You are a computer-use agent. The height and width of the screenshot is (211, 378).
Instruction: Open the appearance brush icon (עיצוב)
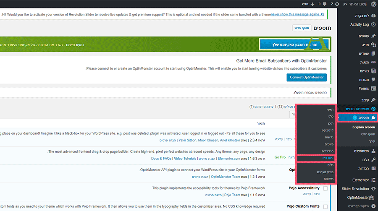(373, 100)
